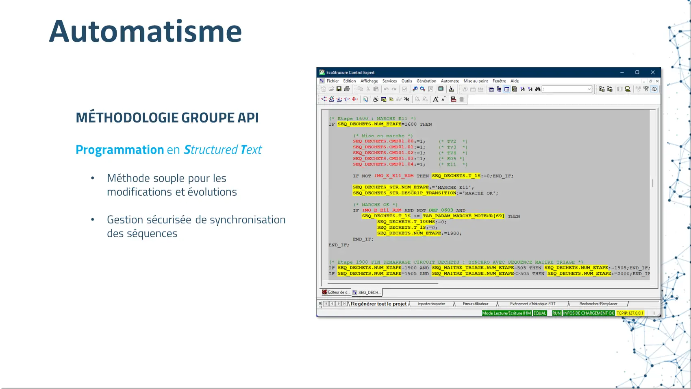The width and height of the screenshot is (691, 389).
Task: Click the Open project folder icon
Action: click(331, 89)
